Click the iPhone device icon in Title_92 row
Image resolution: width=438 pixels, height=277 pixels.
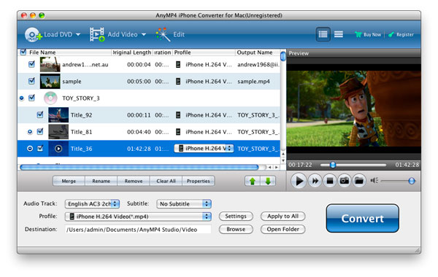pos(178,115)
